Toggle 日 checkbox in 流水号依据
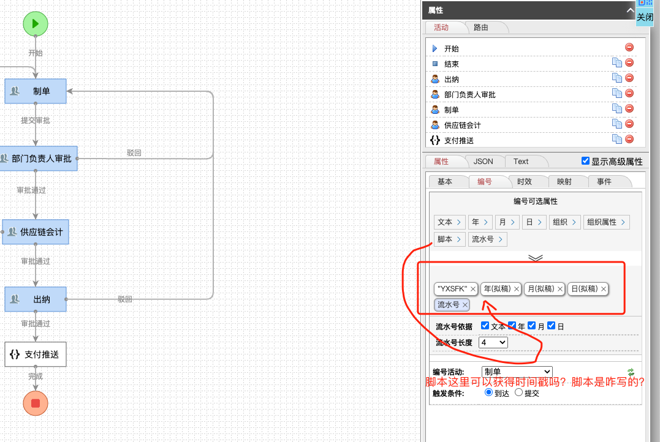Screen dimensions: 660x442 [551, 326]
